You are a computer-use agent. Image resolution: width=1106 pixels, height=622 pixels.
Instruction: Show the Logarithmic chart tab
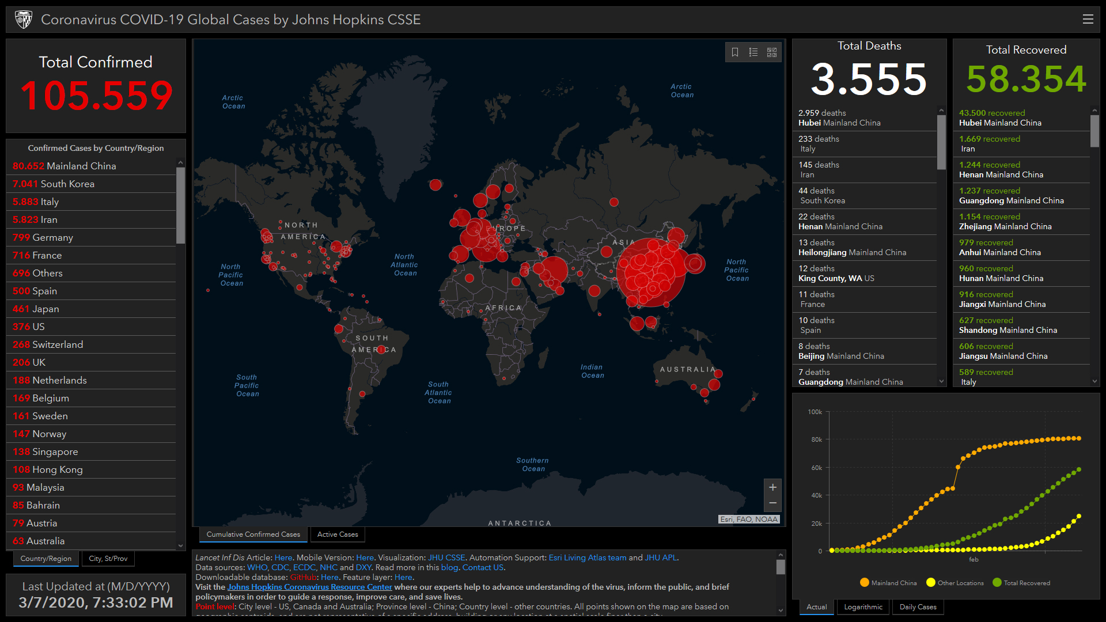863,607
